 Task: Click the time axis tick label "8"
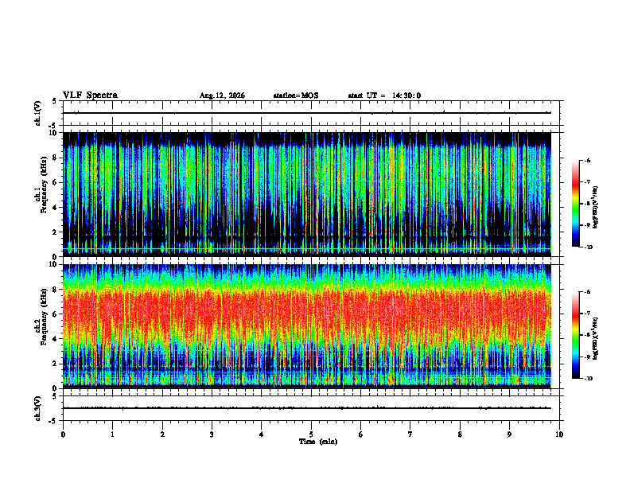(x=460, y=434)
